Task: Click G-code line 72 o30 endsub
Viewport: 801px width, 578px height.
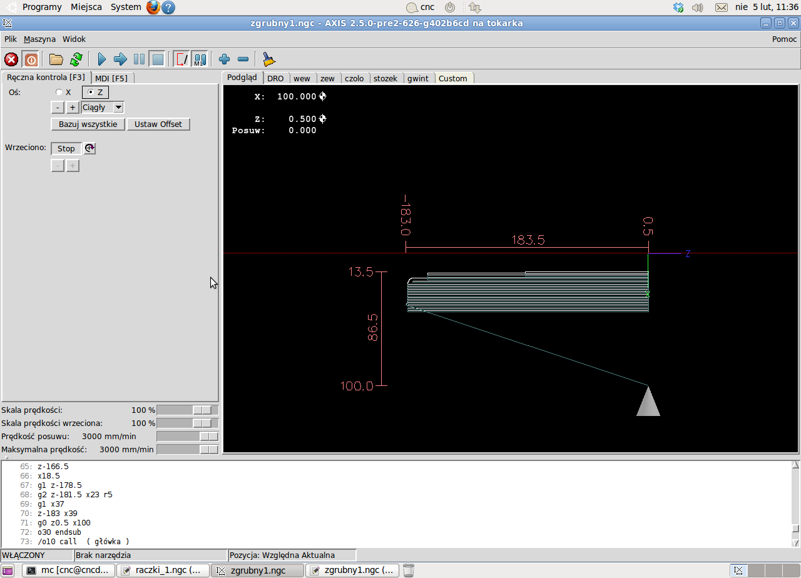Action: pos(59,532)
